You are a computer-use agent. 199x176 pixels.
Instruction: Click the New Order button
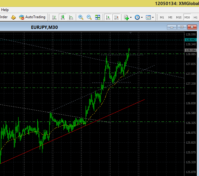[x=4, y=17]
